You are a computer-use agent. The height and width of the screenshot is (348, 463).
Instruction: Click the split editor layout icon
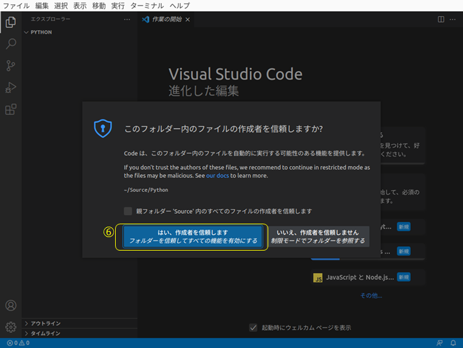point(441,20)
